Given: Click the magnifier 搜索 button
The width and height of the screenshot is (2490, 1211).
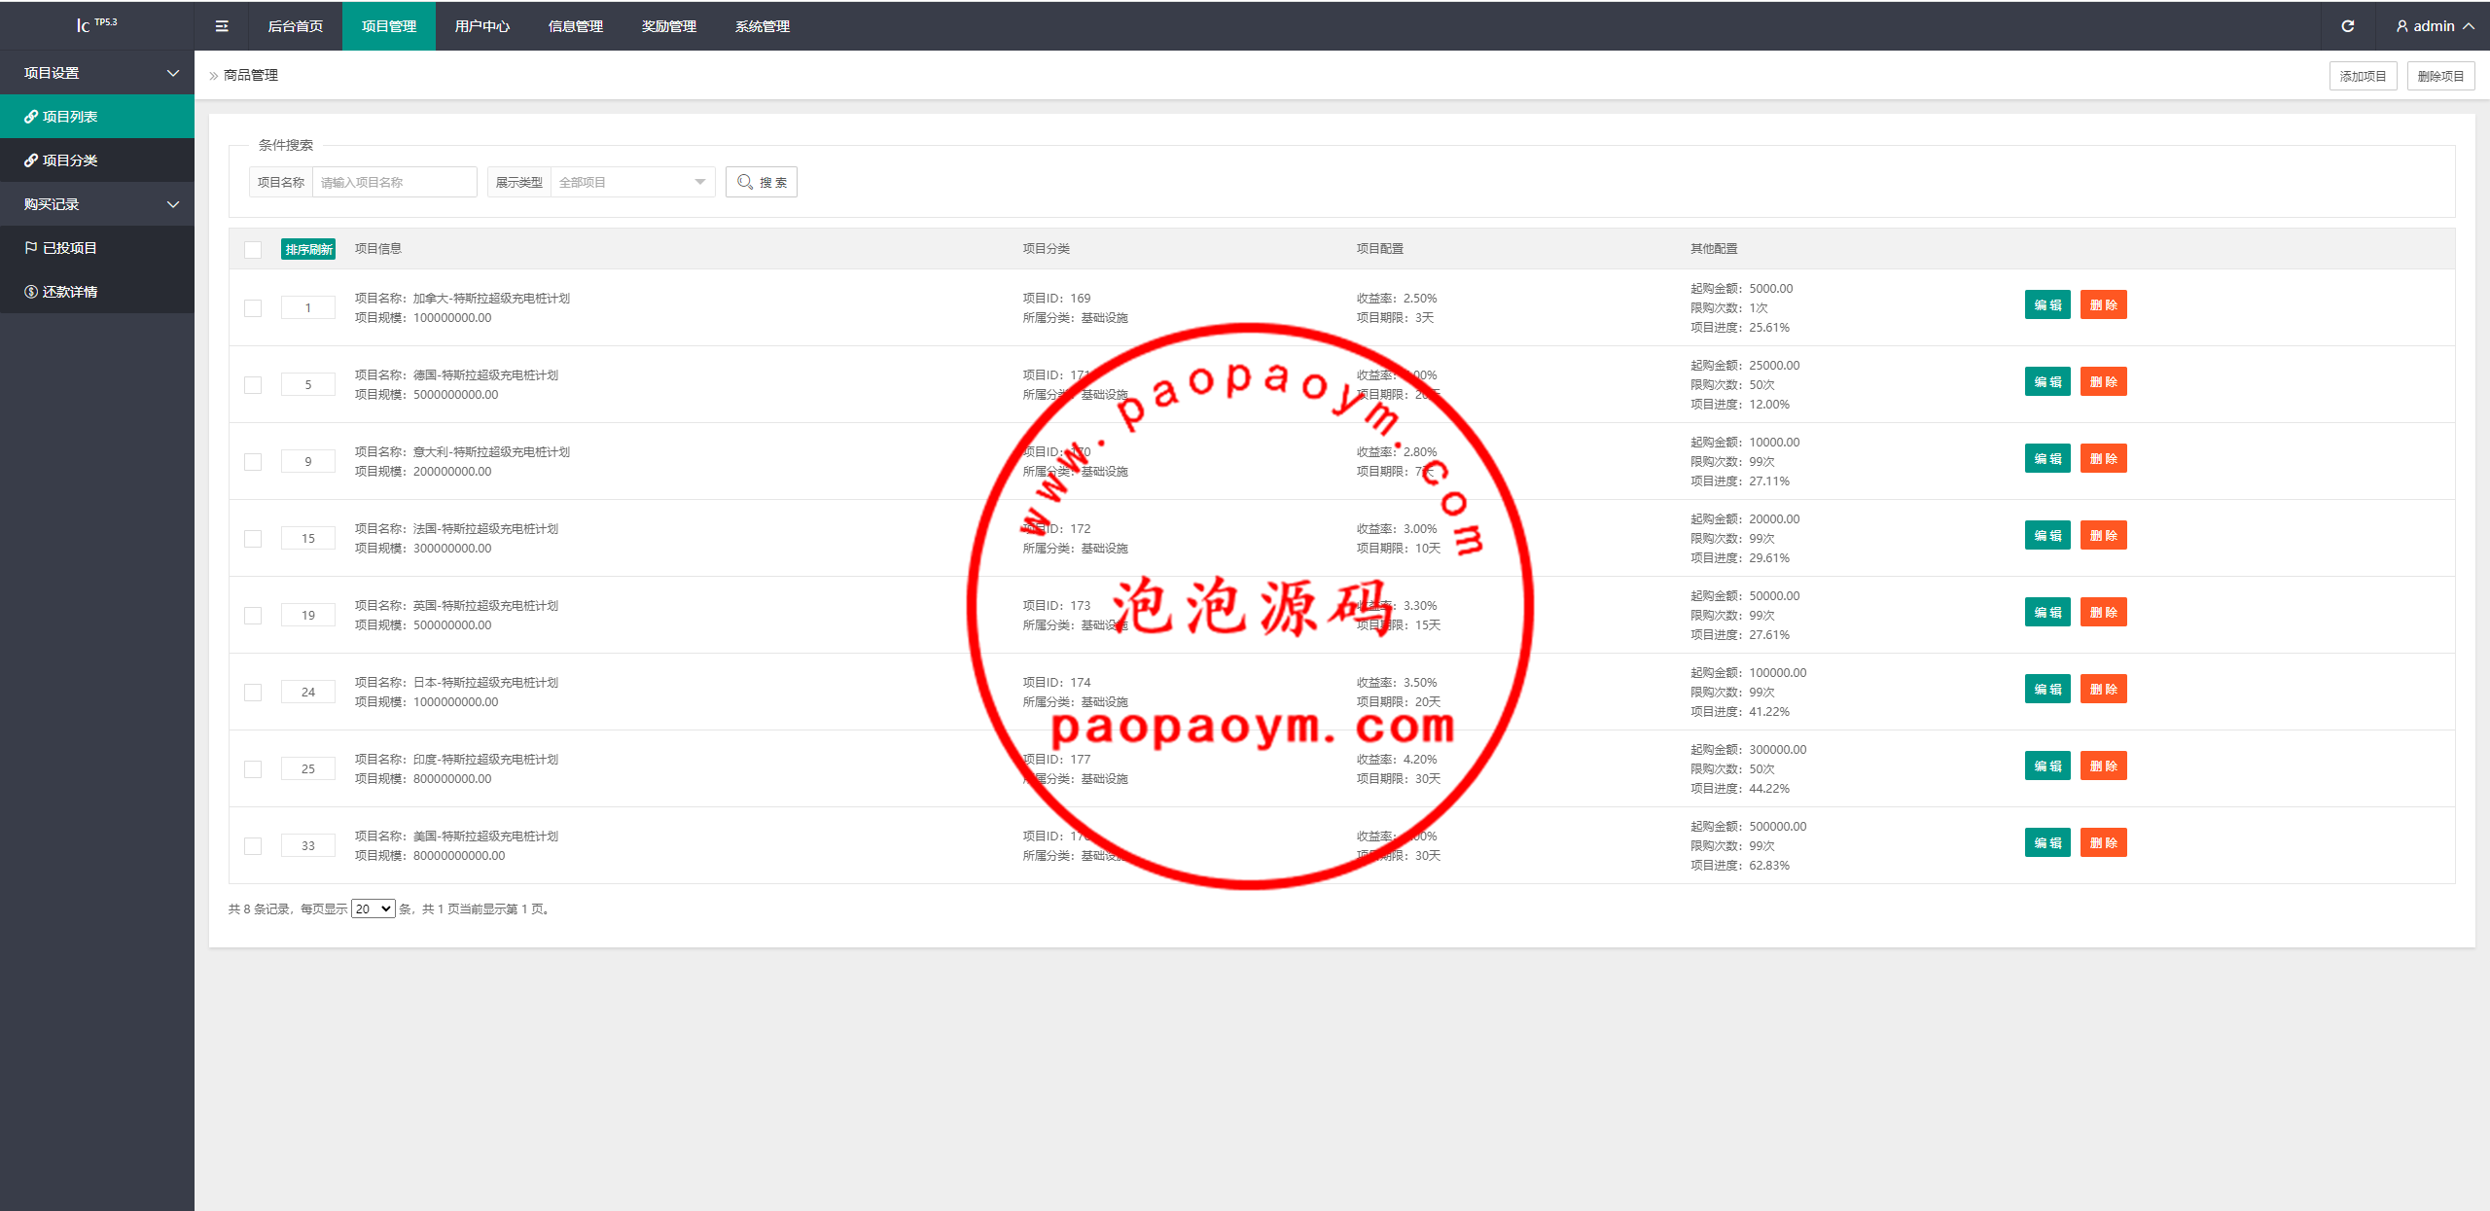Looking at the screenshot, I should click(x=761, y=182).
